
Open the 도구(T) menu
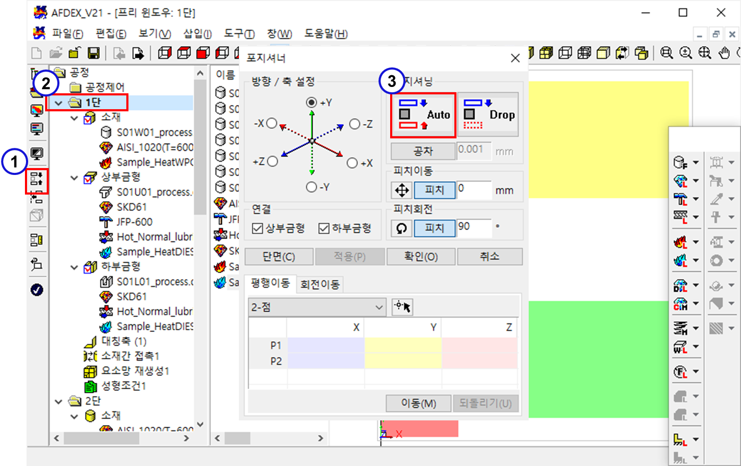click(x=239, y=34)
